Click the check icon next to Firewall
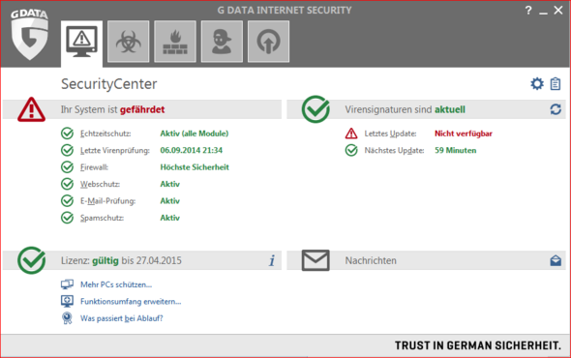 67,167
